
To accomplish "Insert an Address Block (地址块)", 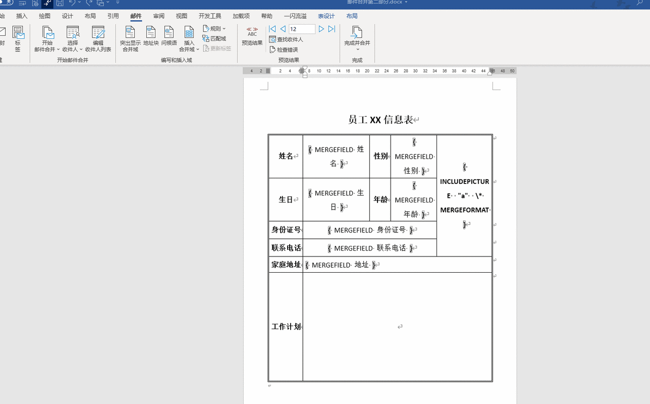I will pyautogui.click(x=151, y=38).
